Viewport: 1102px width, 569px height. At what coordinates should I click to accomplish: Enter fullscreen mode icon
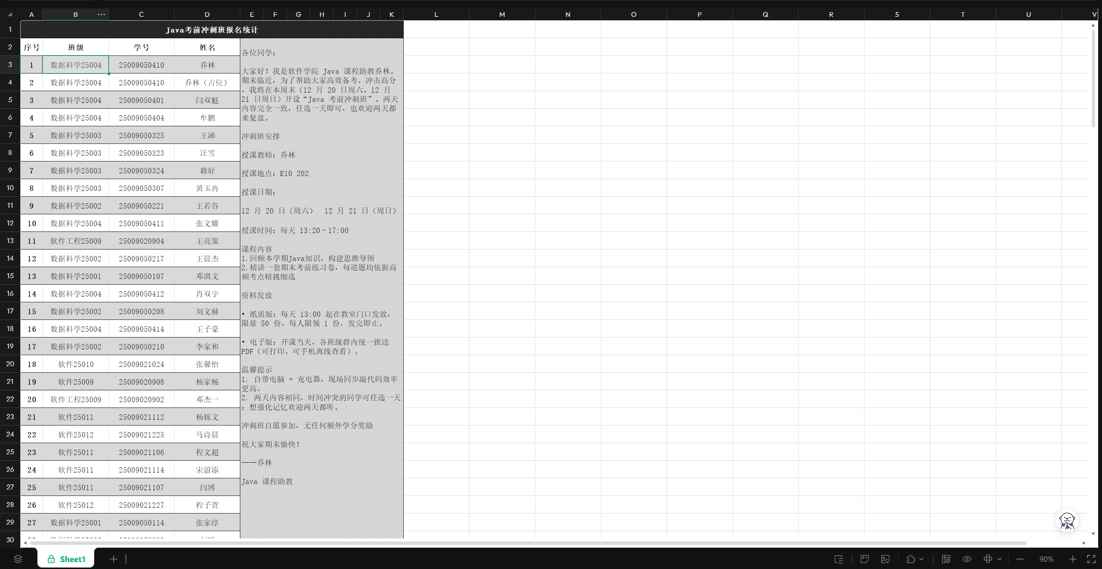(1091, 559)
